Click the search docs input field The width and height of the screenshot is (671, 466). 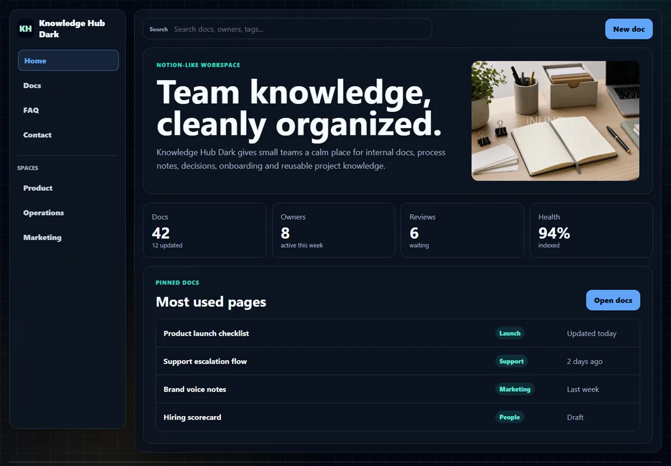287,29
